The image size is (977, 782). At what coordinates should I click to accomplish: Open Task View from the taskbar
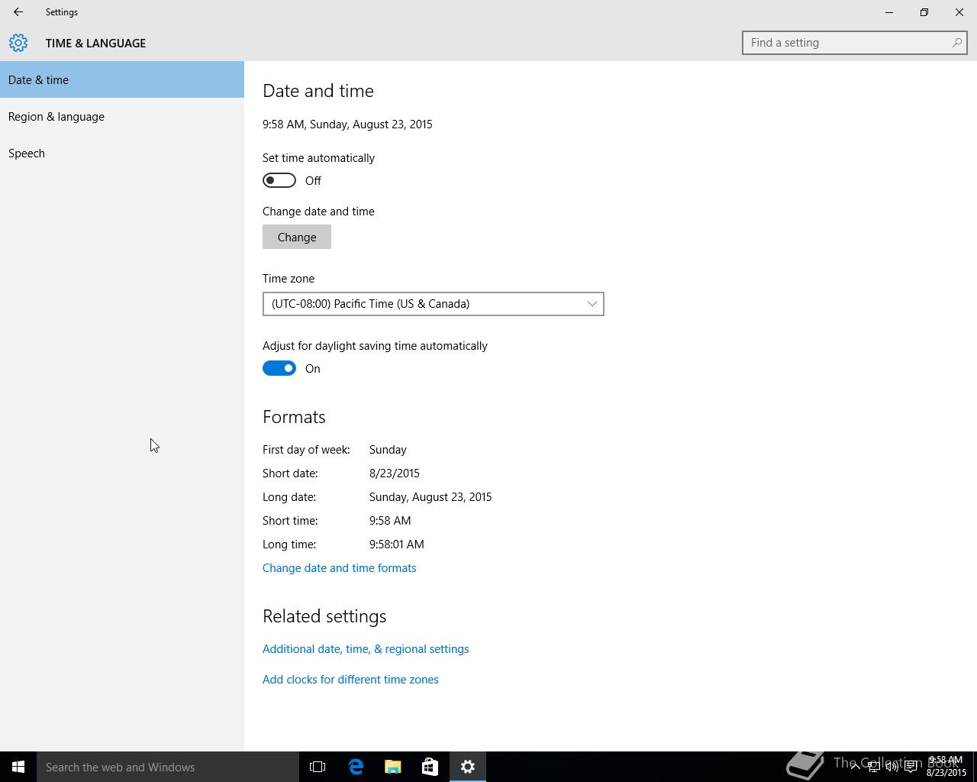pos(318,767)
